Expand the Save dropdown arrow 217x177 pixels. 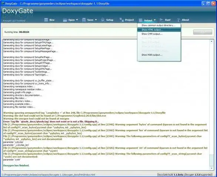(x=96, y=20)
